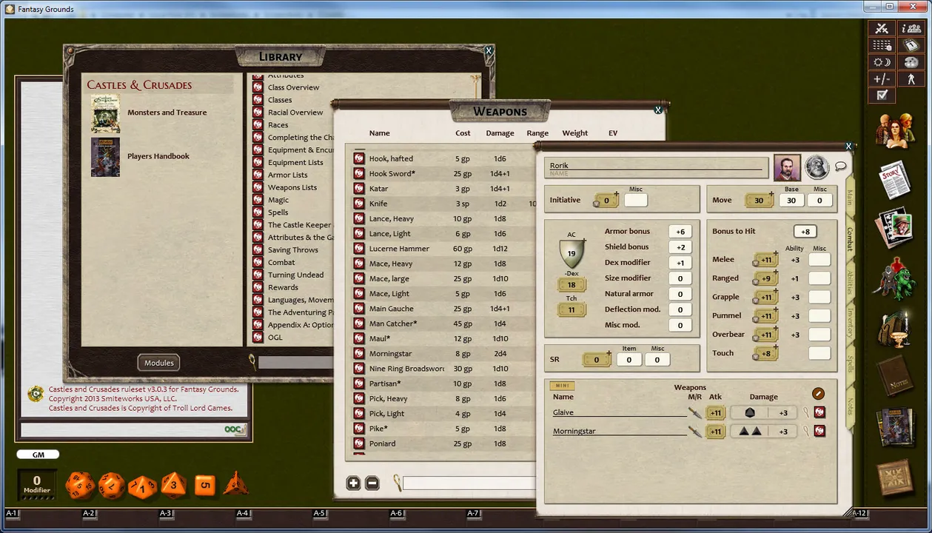The height and width of the screenshot is (533, 932).
Task: Click the speech bubble icon on character sheet
Action: click(x=841, y=166)
